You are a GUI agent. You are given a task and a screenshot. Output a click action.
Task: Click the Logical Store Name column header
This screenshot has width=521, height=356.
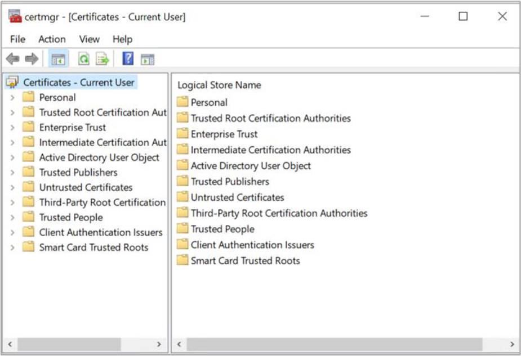[219, 85]
